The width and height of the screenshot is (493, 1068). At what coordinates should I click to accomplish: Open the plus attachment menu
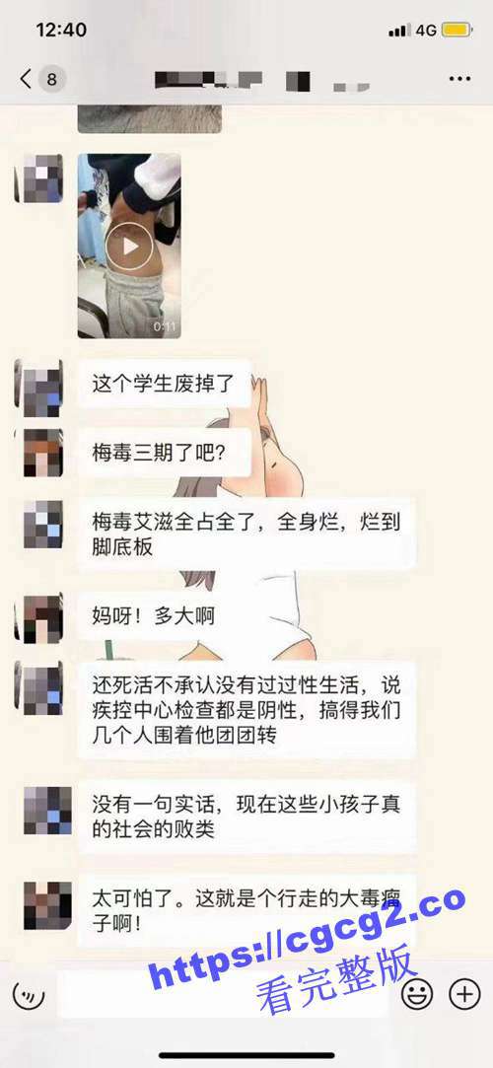point(465,995)
